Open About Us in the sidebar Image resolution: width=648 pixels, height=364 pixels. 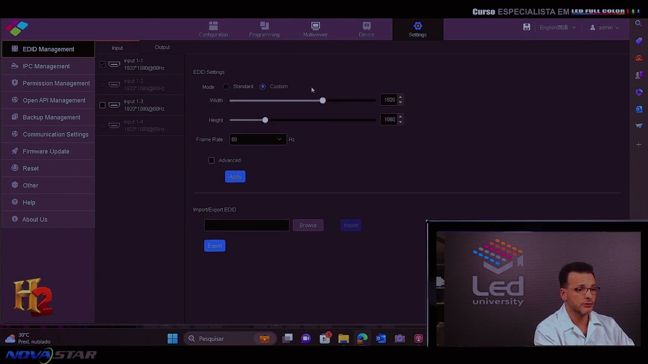[x=48, y=219]
